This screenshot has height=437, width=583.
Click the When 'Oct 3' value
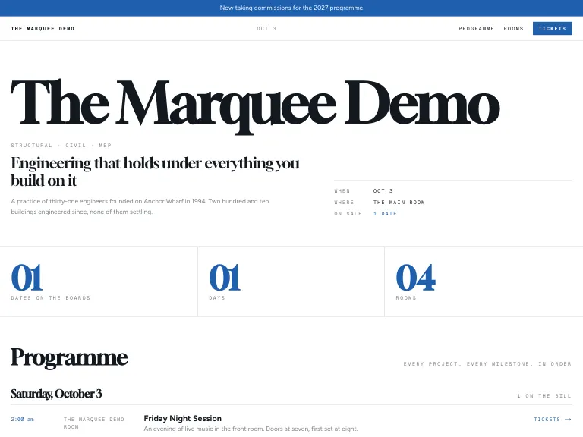(383, 190)
